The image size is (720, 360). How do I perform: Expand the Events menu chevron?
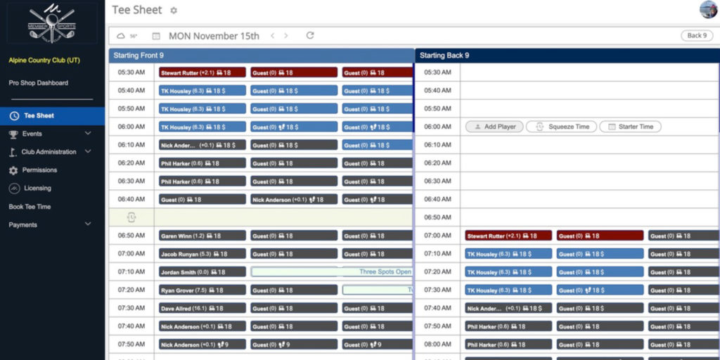click(x=88, y=134)
